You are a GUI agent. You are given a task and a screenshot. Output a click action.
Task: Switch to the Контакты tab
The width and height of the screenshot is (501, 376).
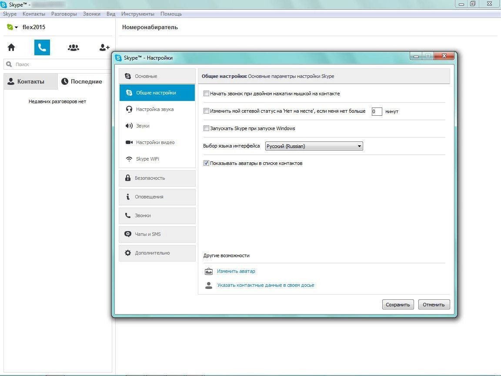click(x=31, y=81)
